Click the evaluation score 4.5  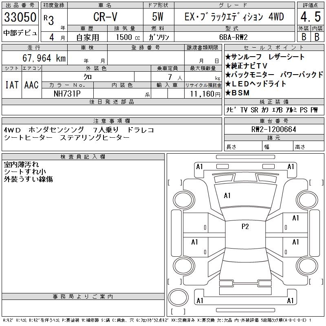(311, 17)
